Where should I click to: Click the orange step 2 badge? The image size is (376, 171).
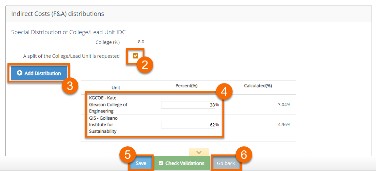tap(145, 65)
